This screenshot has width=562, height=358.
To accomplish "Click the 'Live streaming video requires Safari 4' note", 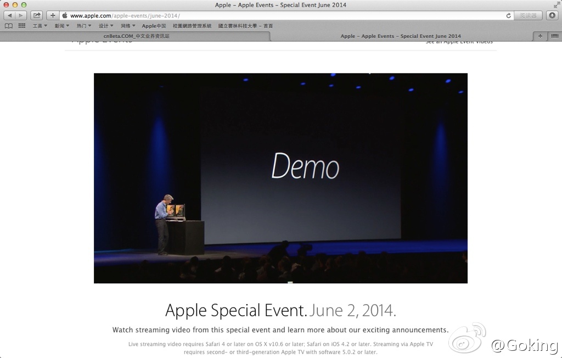I will (280, 348).
